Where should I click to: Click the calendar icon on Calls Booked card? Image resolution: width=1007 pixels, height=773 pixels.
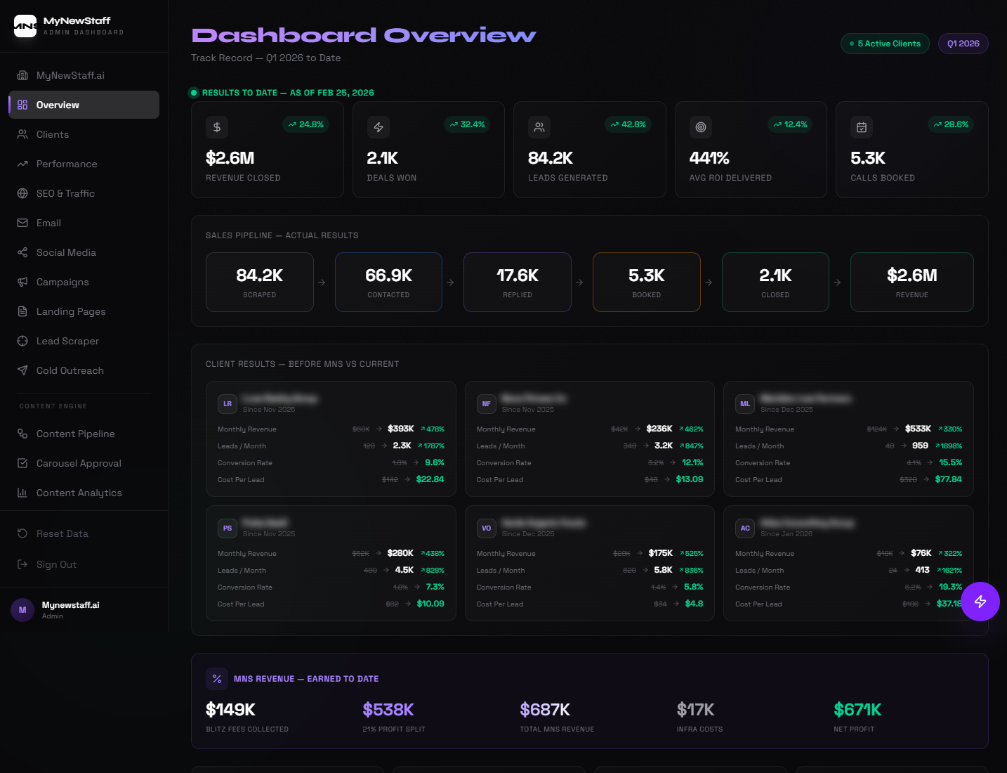click(862, 127)
